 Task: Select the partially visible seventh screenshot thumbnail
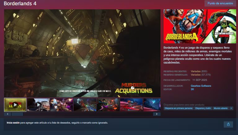[x=152, y=105]
